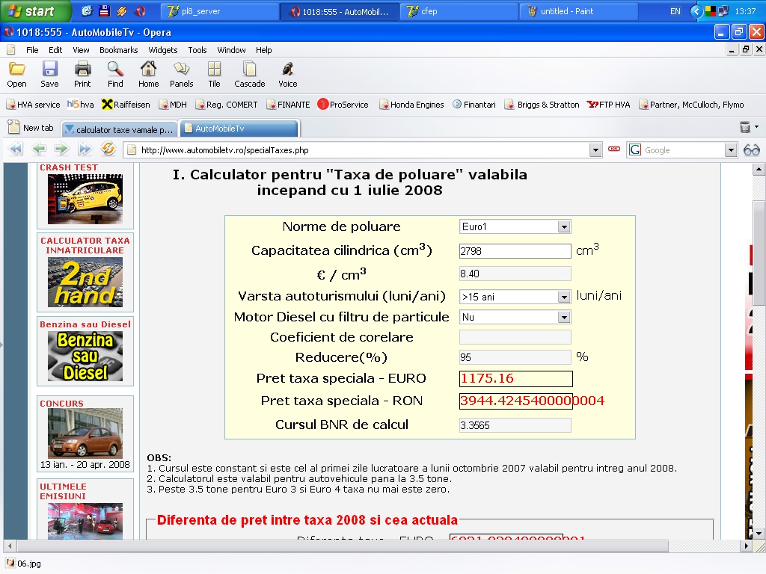Open the closed tabs trash icon

[745, 127]
